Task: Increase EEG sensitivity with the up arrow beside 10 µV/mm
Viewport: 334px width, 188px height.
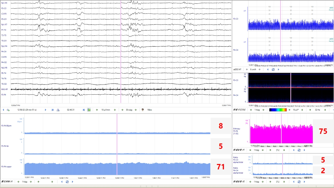Action: coord(97,110)
